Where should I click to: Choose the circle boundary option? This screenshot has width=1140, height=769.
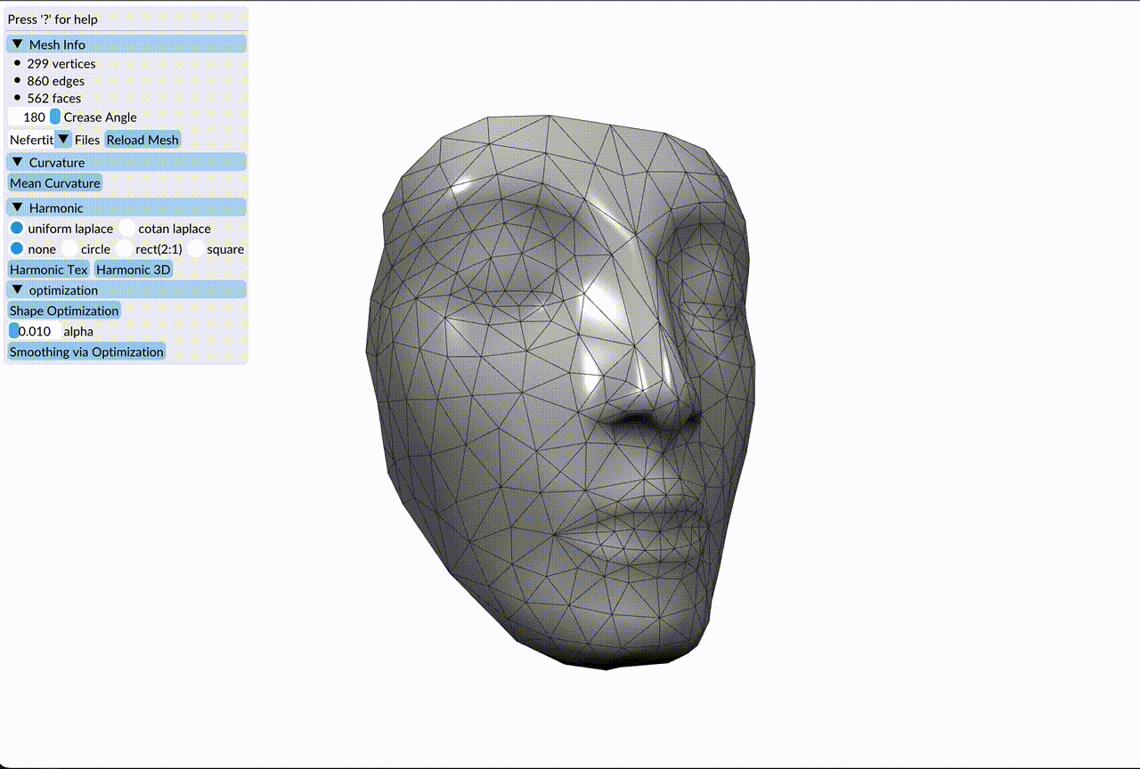tap(70, 249)
